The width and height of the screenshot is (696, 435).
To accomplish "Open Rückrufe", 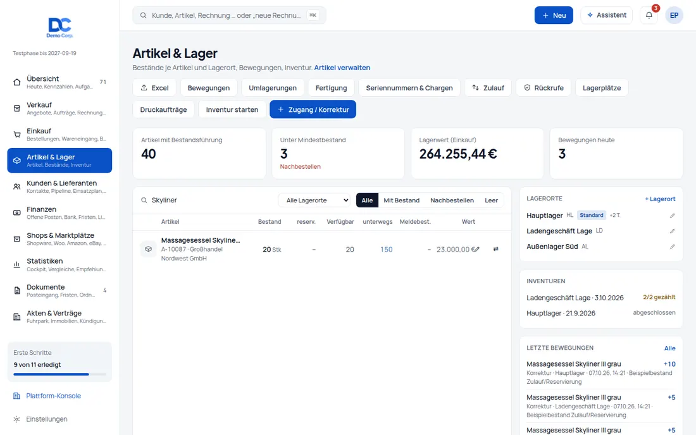I will 544,88.
